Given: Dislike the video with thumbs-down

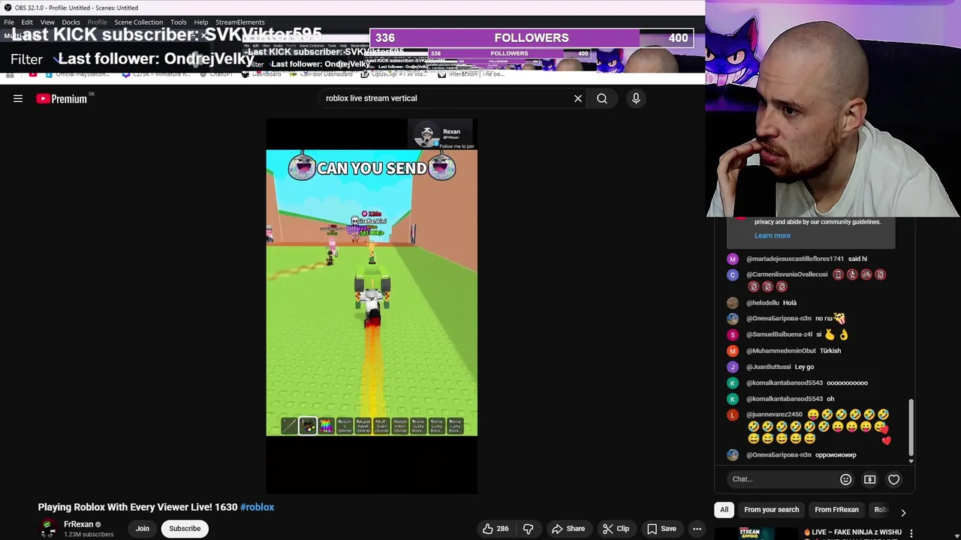Looking at the screenshot, I should click(x=528, y=529).
